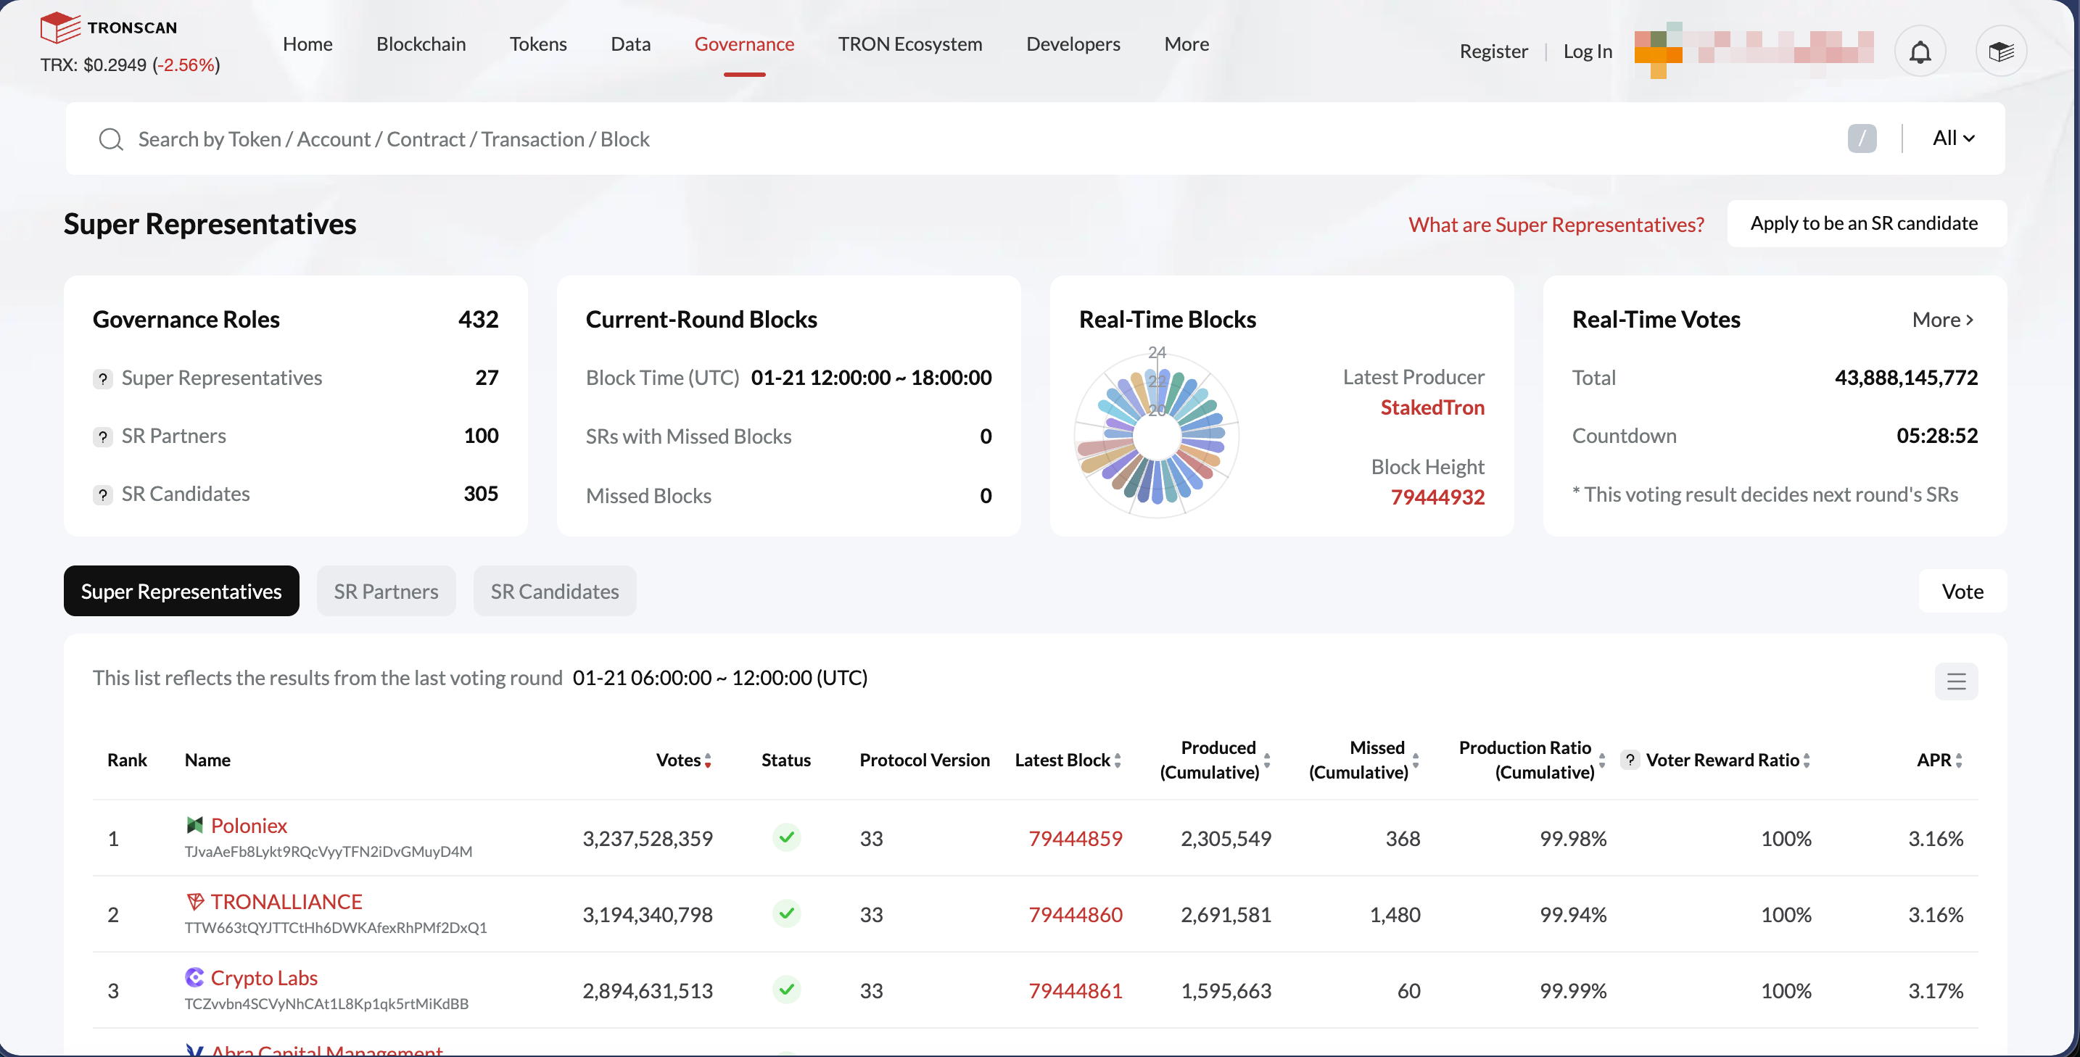Click the Real-Time Blocks radial chart
The height and width of the screenshot is (1057, 2080).
click(1156, 435)
